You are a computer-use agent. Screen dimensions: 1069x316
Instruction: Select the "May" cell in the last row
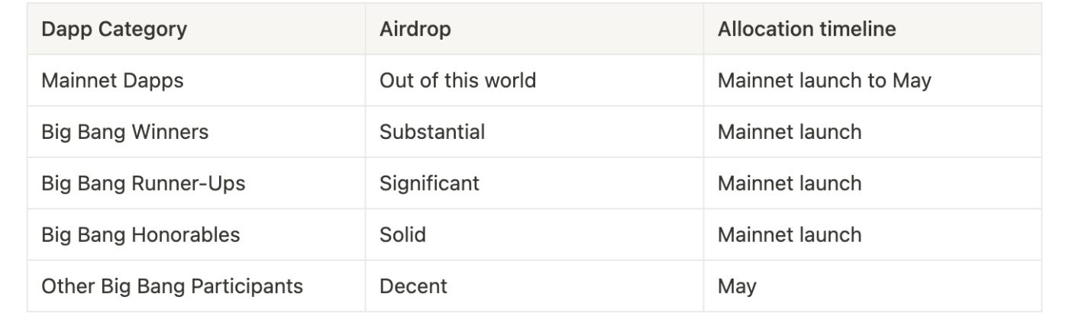[737, 286]
